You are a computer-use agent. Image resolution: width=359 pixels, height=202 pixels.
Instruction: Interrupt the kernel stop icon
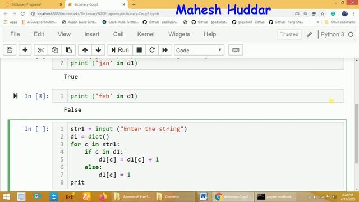click(139, 50)
